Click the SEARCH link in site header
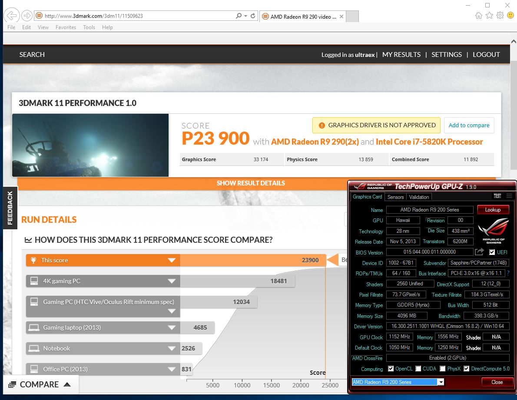 pos(32,55)
